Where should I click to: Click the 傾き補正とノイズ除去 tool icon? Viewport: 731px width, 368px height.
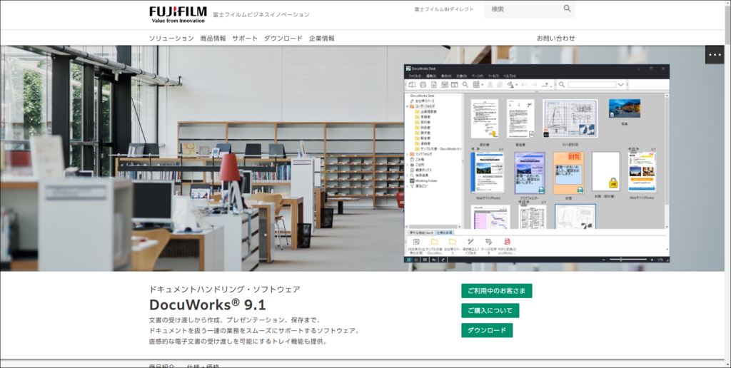[470, 241]
